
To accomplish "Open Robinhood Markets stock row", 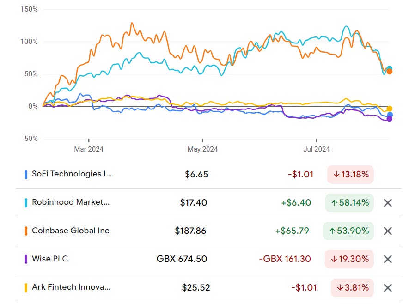I will (x=208, y=203).
